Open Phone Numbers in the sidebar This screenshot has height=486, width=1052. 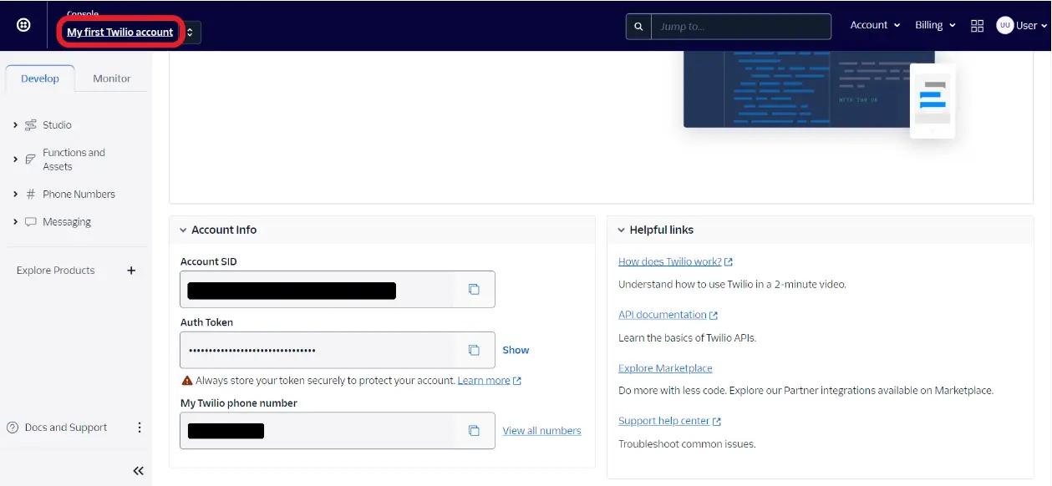pyautogui.click(x=79, y=195)
